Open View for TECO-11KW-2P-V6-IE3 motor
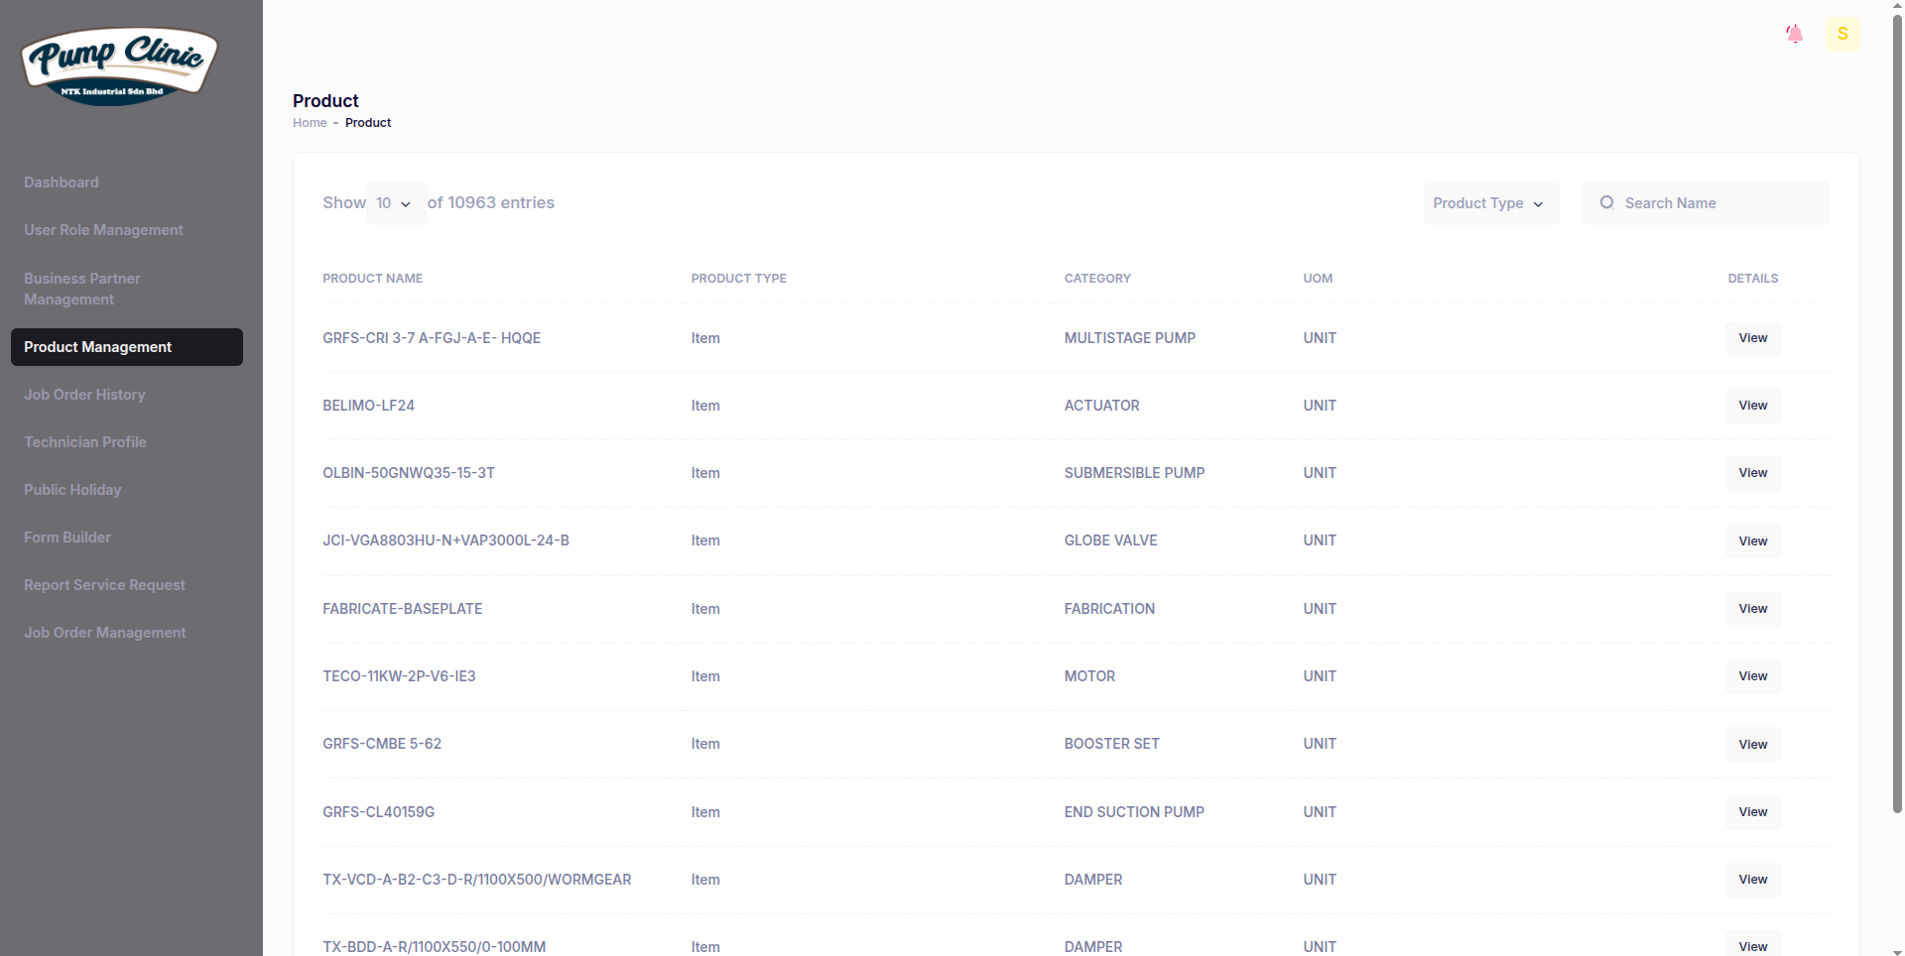This screenshot has width=1905, height=956. [x=1752, y=676]
